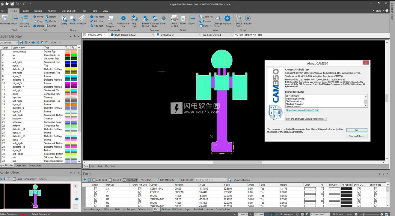Viewport: 395px width, 216px height.
Task: Open the Padstacks bottom tab
Action: (x=199, y=209)
